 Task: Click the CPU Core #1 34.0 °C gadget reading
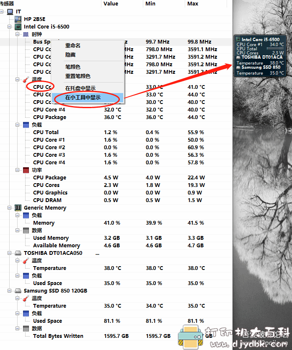point(277,44)
